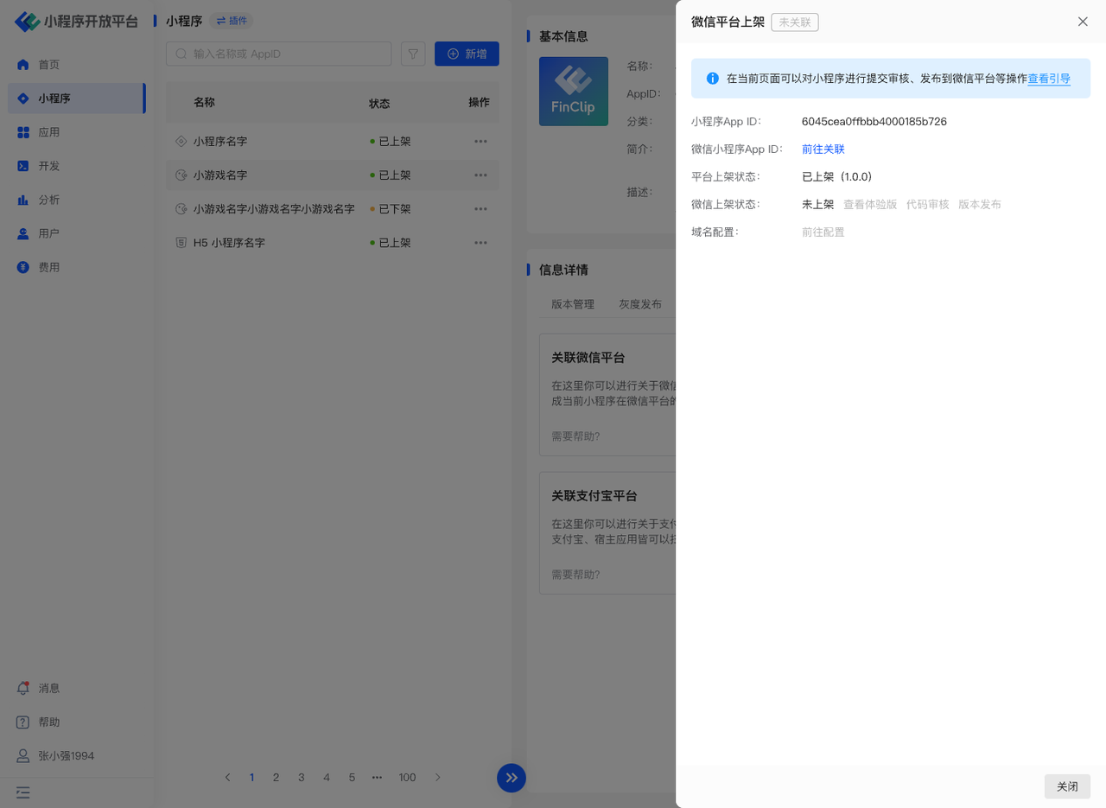Click the 新增 add button
1106x808 pixels.
(467, 54)
